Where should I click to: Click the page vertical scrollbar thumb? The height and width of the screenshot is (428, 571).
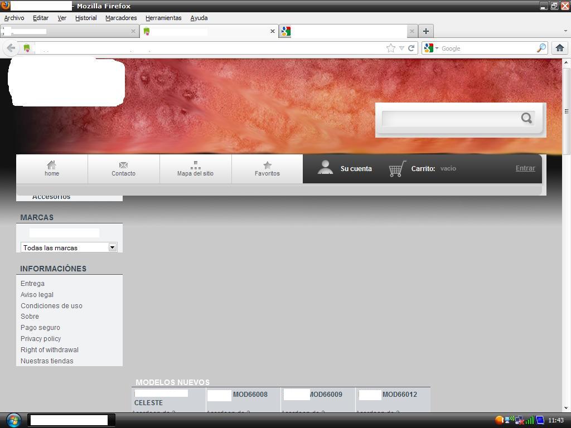[x=567, y=111]
